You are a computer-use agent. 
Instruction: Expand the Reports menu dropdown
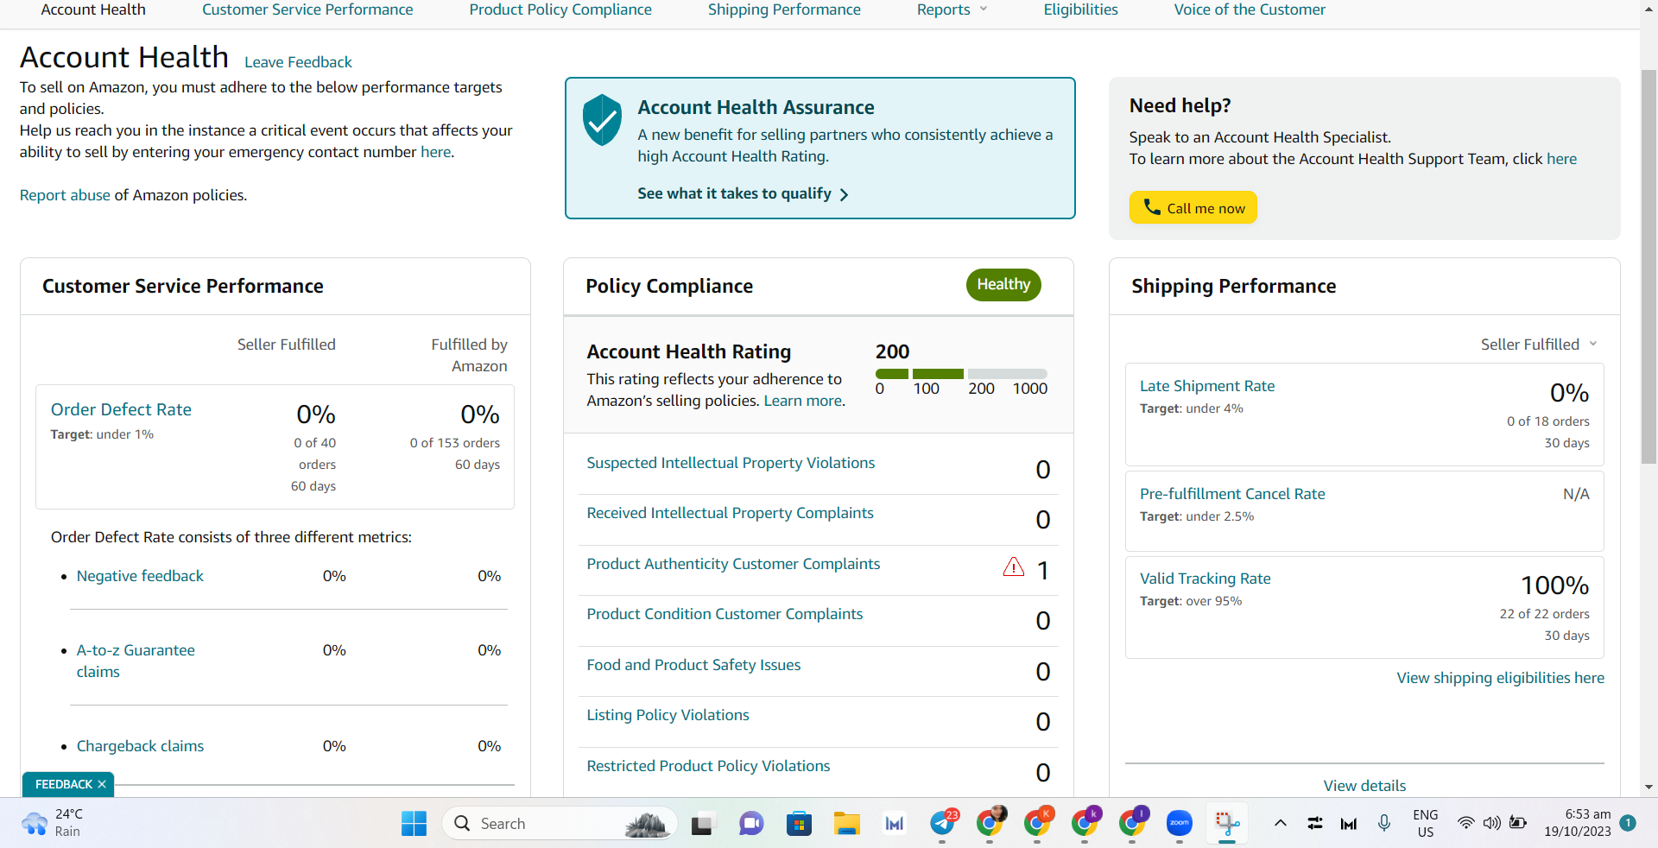pyautogui.click(x=952, y=9)
